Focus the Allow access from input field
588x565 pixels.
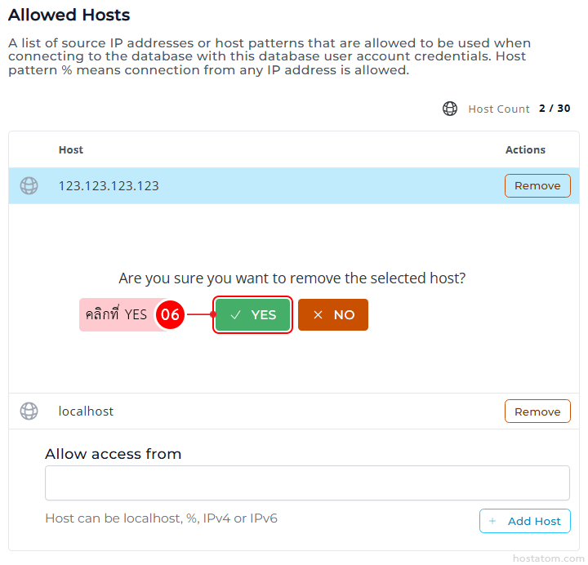click(x=307, y=483)
